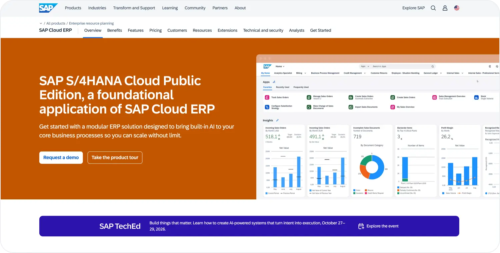
Task: Click the Import Sales Documents tile icon
Action: [351, 107]
